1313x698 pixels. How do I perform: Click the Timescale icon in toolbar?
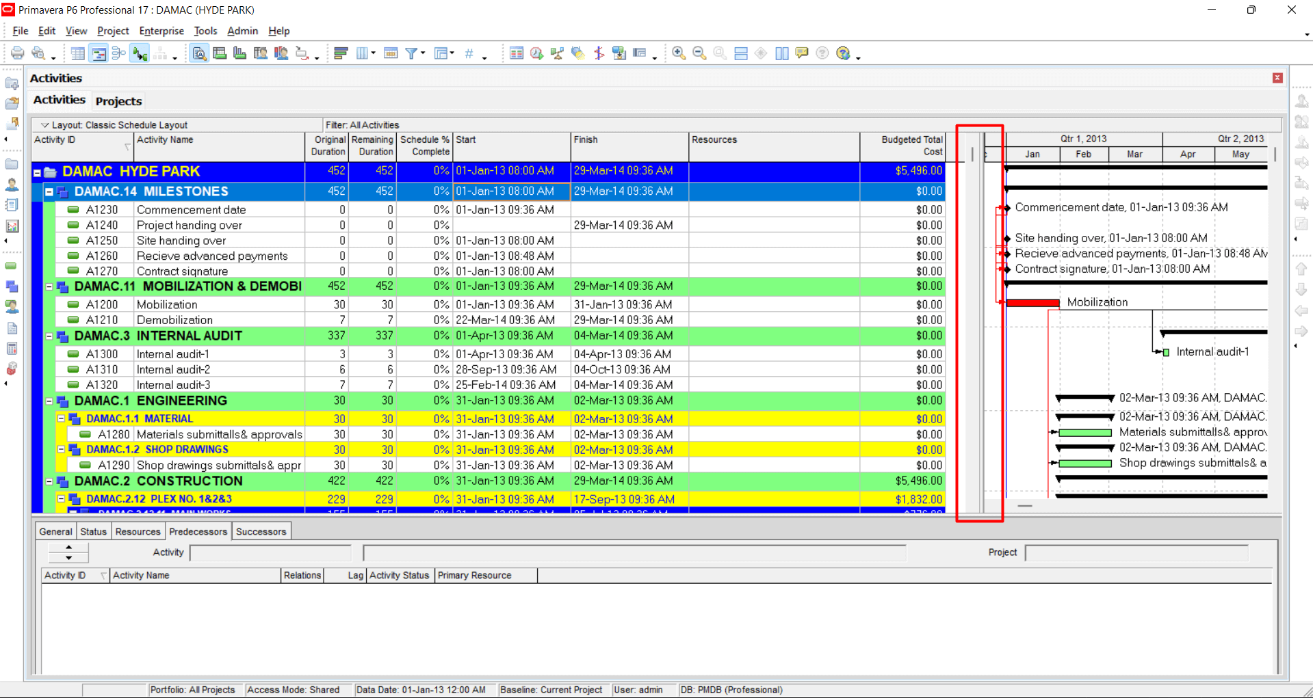pos(391,53)
